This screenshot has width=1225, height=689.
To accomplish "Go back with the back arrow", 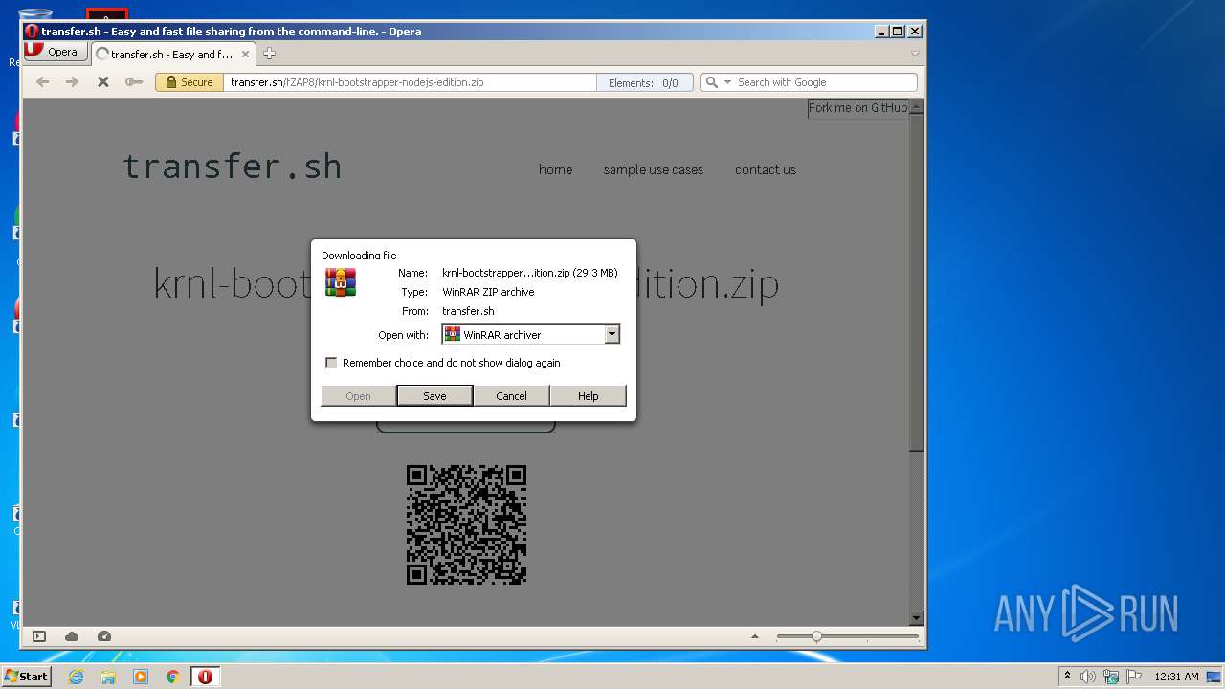I will pyautogui.click(x=42, y=82).
